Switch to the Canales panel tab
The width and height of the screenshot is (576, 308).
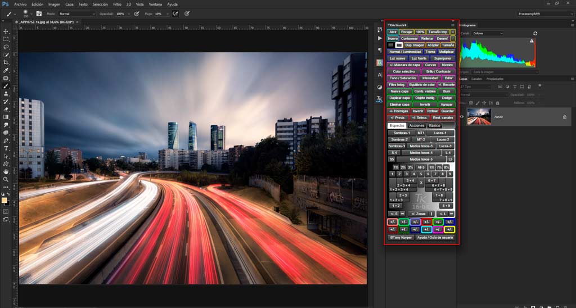(476, 79)
